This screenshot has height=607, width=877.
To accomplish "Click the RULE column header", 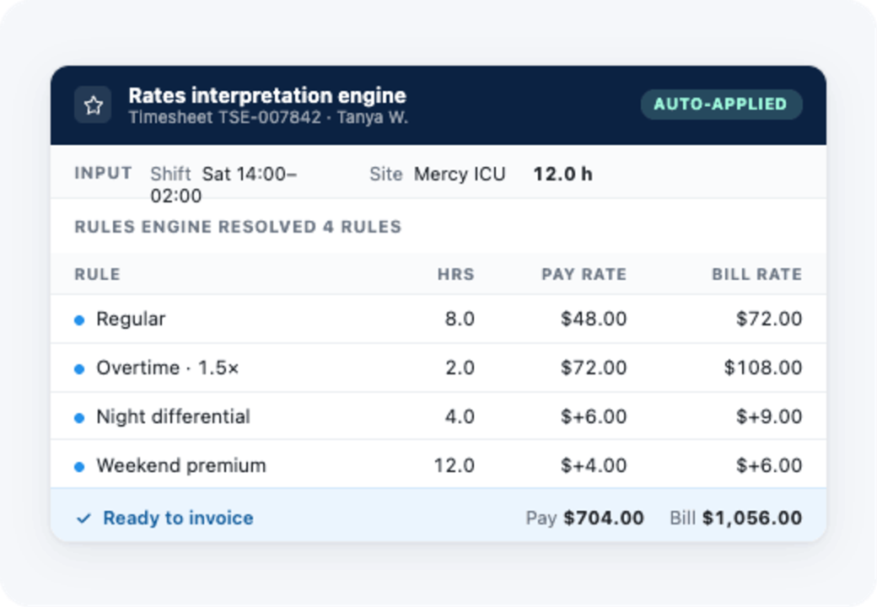I will coord(97,274).
